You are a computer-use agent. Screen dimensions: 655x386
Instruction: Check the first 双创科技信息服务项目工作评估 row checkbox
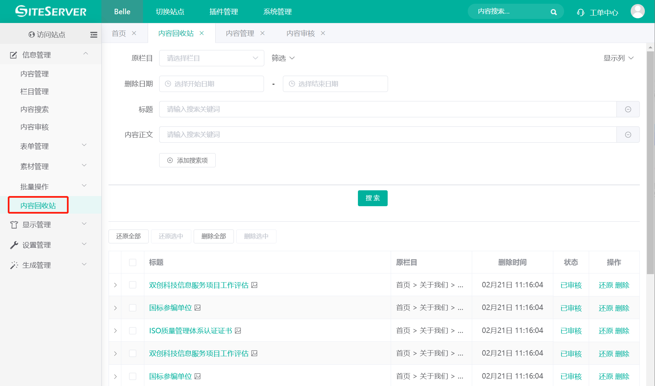(x=132, y=285)
